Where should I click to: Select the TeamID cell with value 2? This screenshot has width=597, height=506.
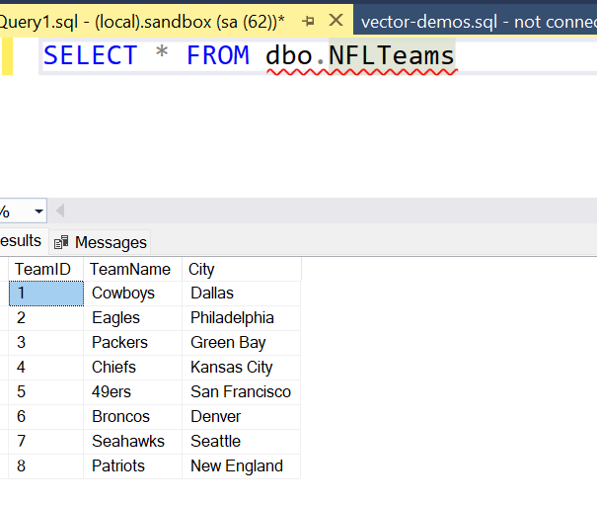coord(46,318)
